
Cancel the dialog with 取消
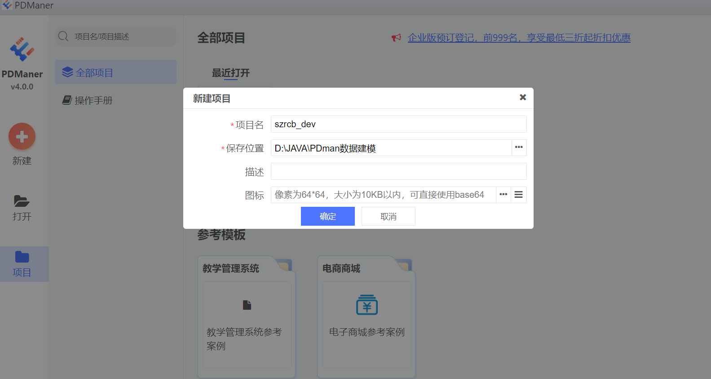pyautogui.click(x=389, y=216)
